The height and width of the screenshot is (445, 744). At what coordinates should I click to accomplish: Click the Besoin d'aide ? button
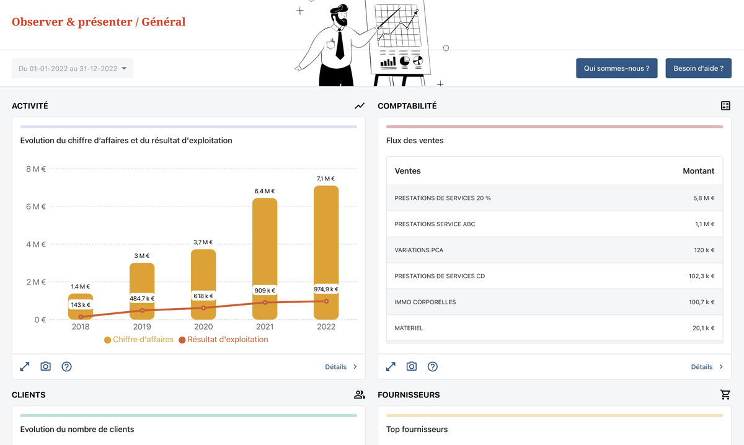click(698, 68)
